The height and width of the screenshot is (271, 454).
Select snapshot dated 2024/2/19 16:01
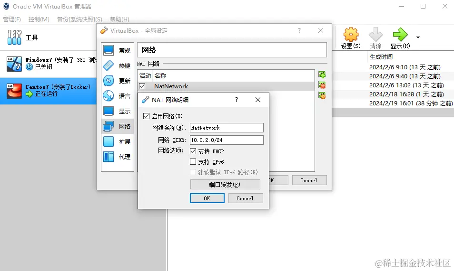coord(411,103)
